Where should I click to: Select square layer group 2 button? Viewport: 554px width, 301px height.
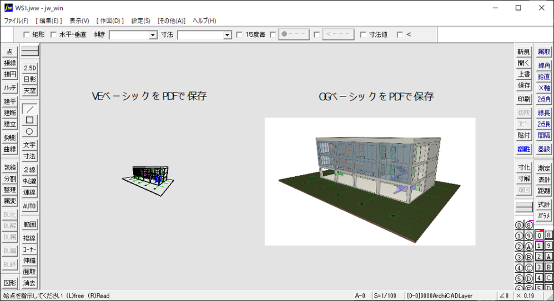tap(539, 256)
